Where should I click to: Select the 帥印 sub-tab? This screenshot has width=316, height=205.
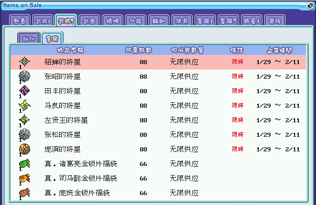(x=28, y=38)
